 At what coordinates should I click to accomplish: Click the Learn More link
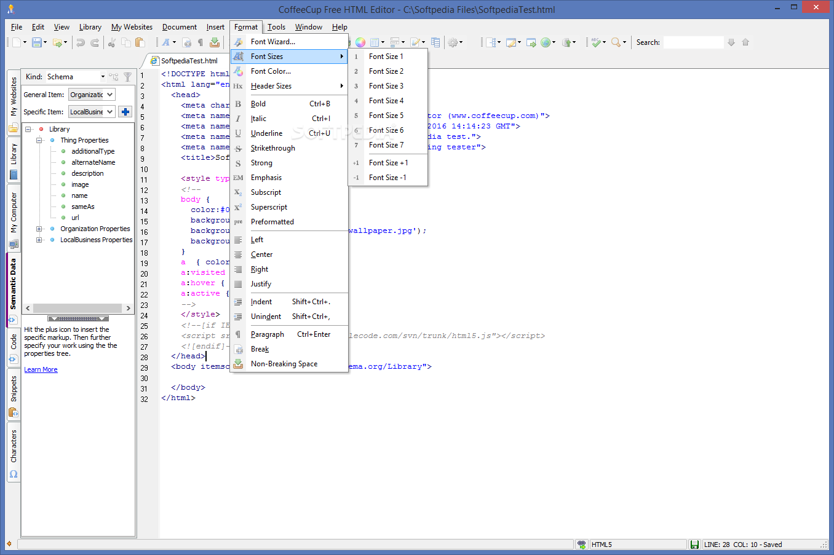pos(41,369)
